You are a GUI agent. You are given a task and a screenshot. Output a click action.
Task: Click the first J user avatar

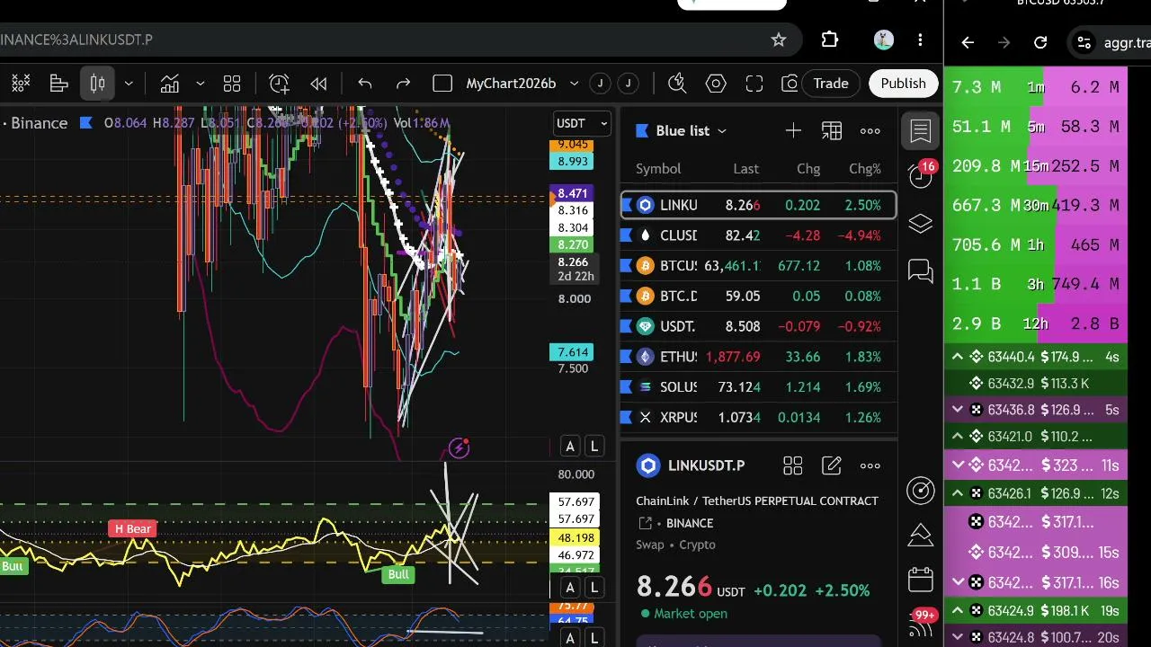coord(600,84)
